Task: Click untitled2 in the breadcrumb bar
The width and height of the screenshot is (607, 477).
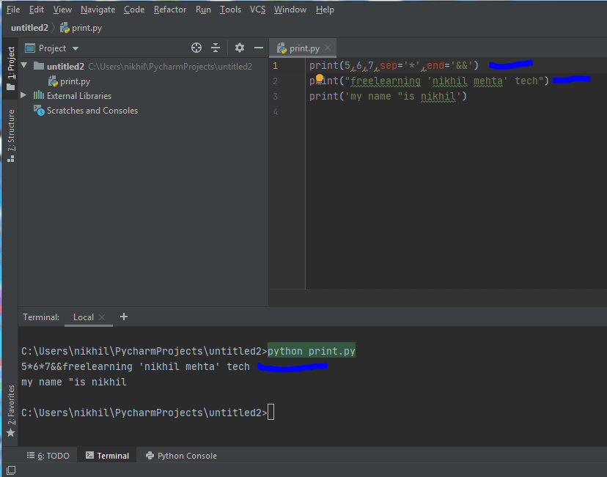Action: [x=29, y=28]
